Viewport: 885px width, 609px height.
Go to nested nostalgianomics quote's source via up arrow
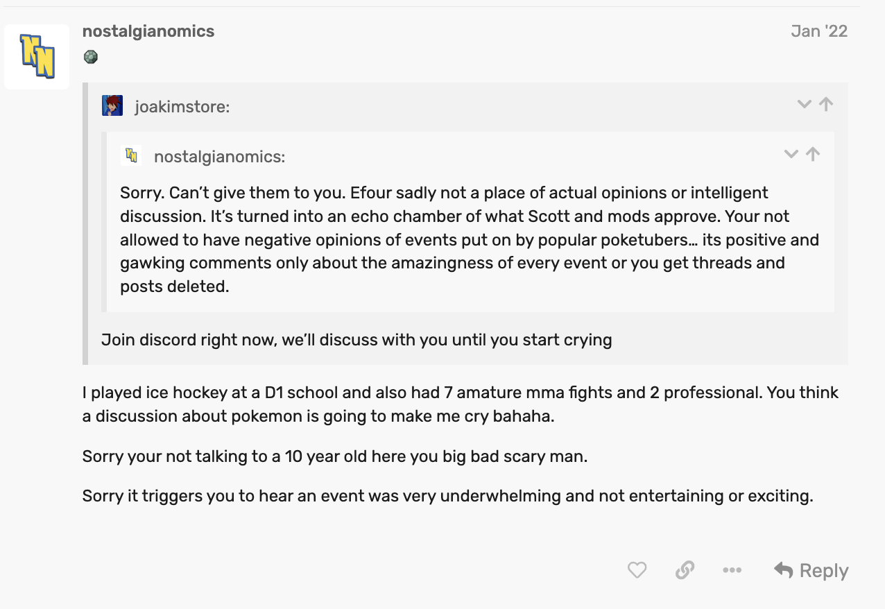pos(813,154)
